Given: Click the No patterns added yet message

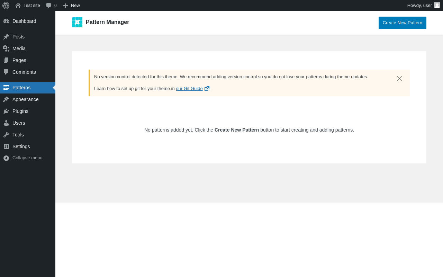Looking at the screenshot, I should click(249, 130).
